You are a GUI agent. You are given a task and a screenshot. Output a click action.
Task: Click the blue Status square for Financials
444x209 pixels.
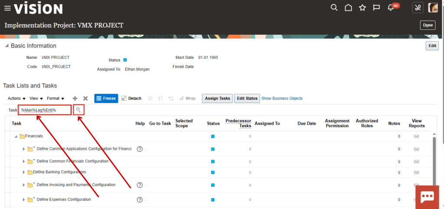coord(212,136)
